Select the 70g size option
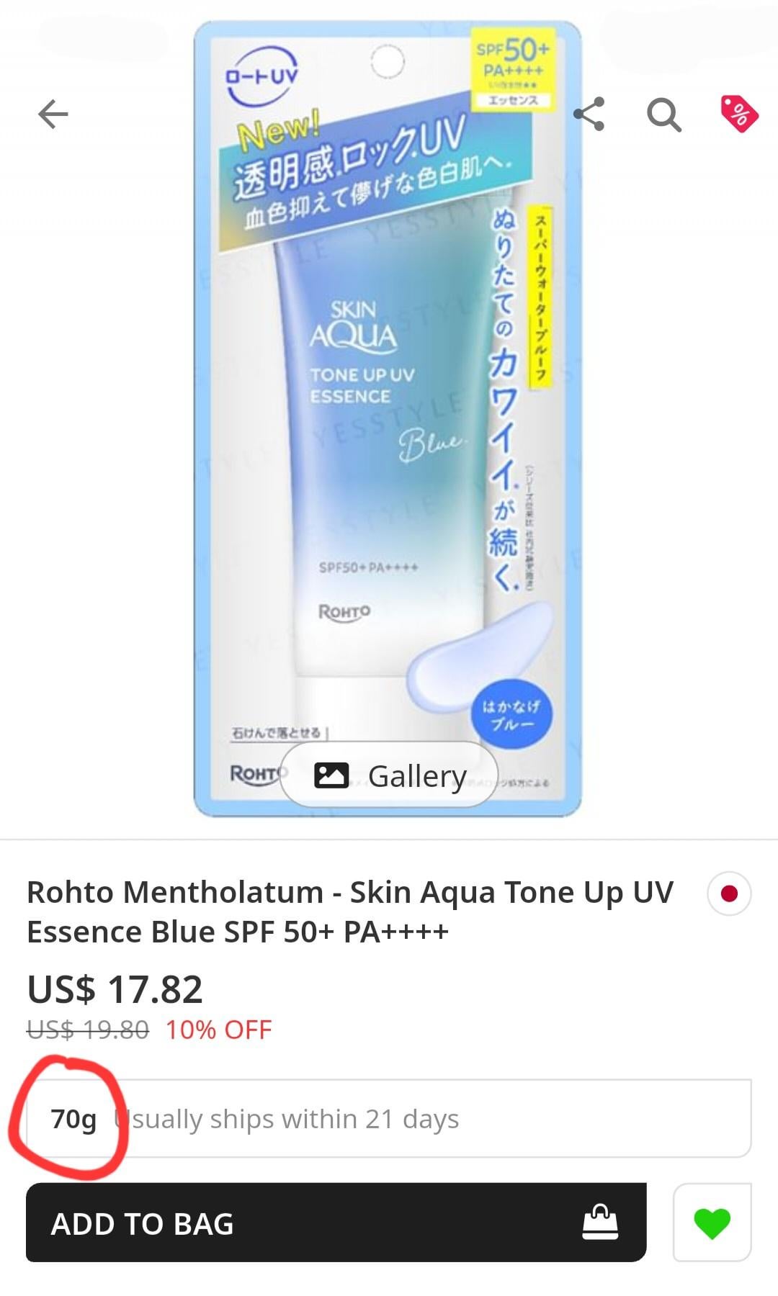 [73, 1119]
